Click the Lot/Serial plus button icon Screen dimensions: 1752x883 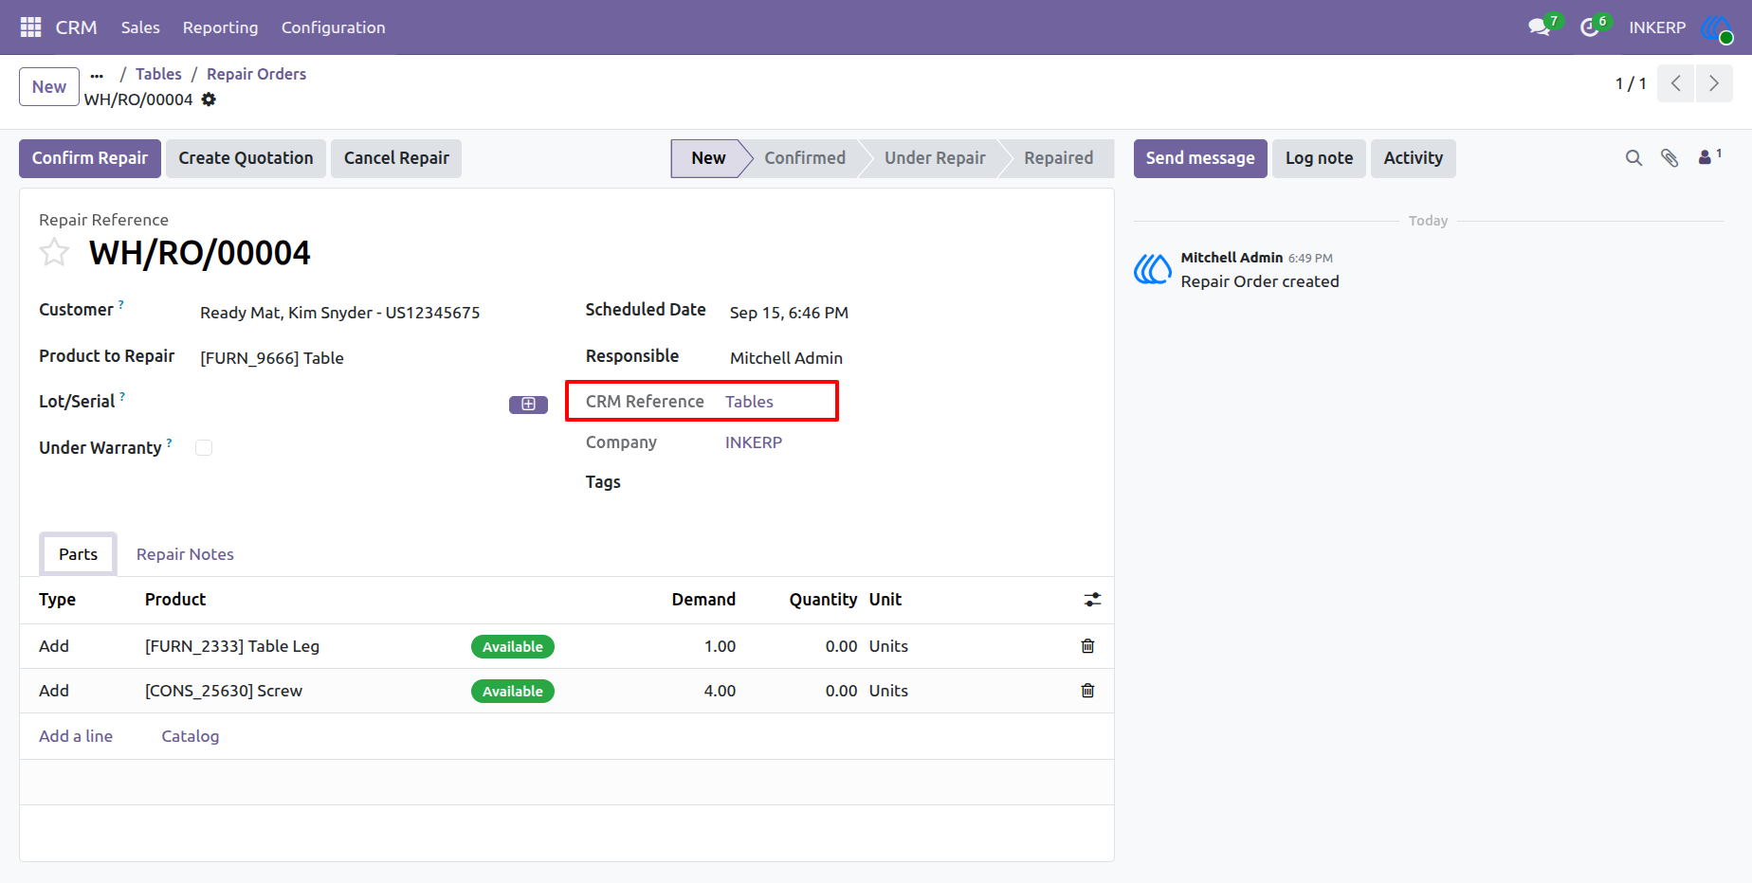point(528,405)
